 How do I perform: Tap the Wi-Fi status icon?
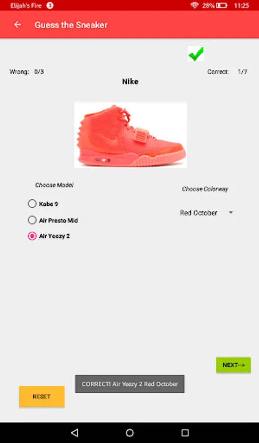pos(195,5)
